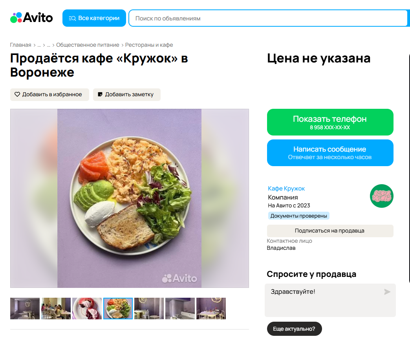Select the dessert plate thumbnail
This screenshot has height=337, width=410.
87,308
